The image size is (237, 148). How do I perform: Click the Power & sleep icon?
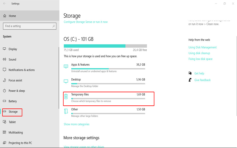[x=4, y=91]
